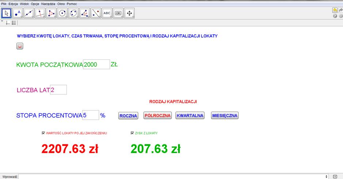Expand the Move Graphics View dropdown triangle

(133, 17)
